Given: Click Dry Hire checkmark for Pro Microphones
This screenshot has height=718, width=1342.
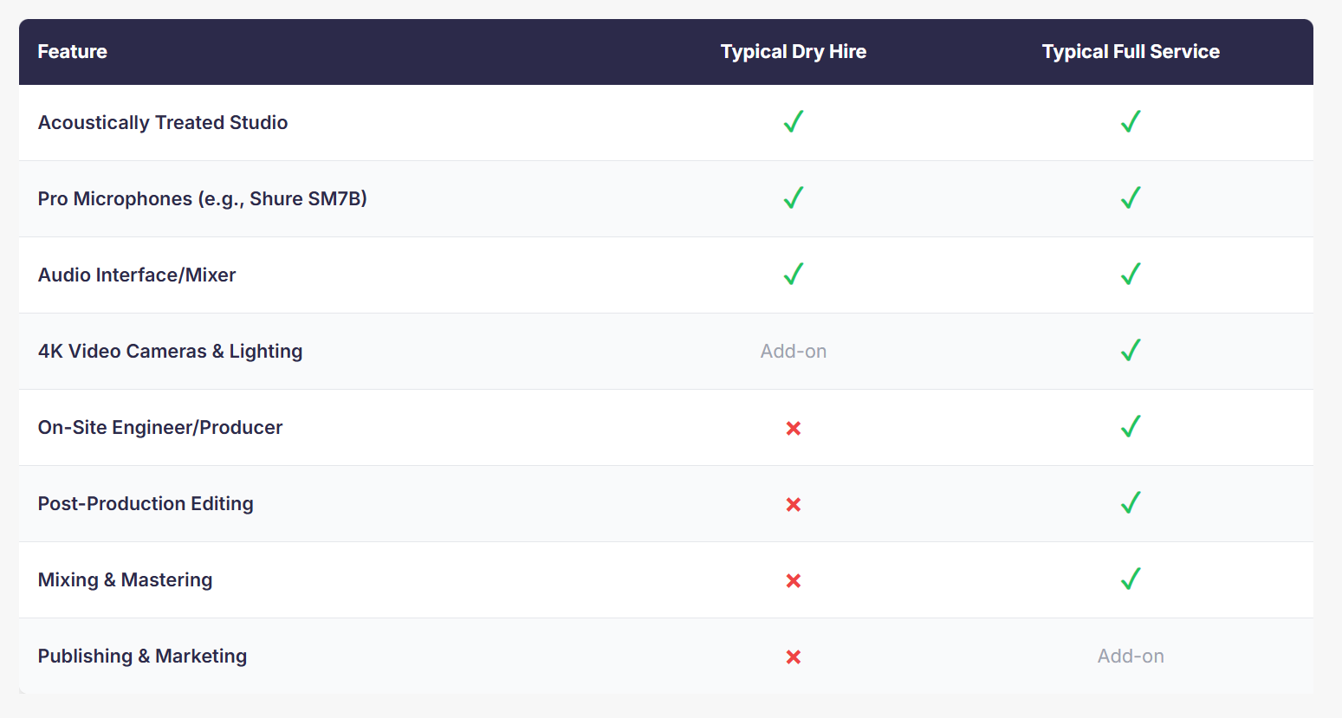Looking at the screenshot, I should (794, 198).
